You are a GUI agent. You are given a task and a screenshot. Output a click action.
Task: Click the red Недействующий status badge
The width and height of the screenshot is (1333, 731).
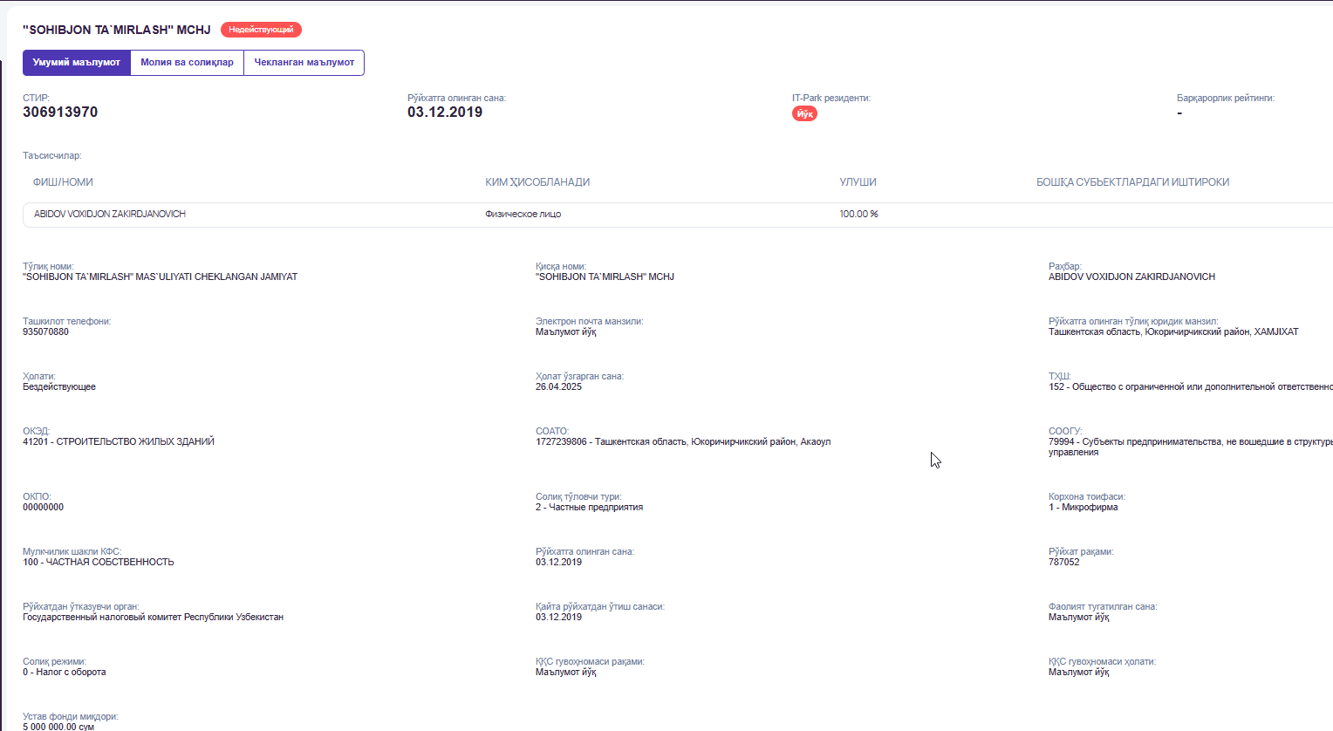[261, 30]
